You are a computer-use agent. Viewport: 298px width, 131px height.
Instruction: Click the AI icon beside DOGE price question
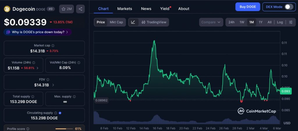click(8, 32)
